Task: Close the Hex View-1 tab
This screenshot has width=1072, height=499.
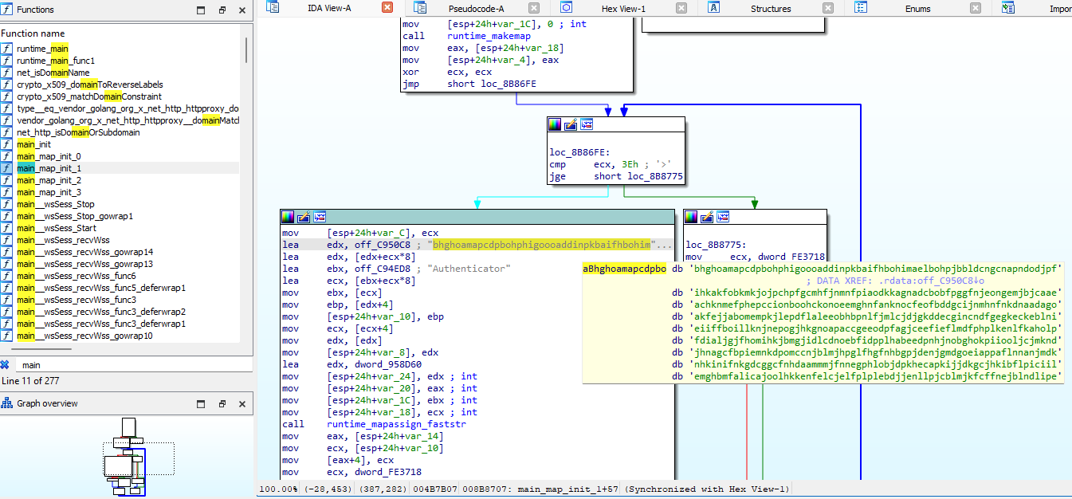Action: tap(680, 9)
